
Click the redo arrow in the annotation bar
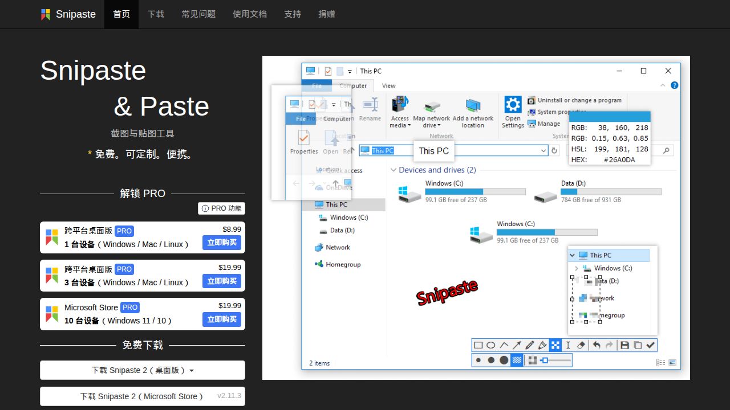click(609, 345)
